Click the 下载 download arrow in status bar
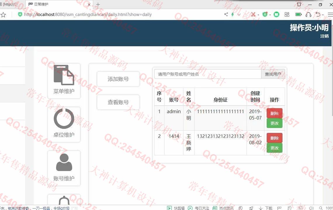333x210 pixels. coord(261,208)
